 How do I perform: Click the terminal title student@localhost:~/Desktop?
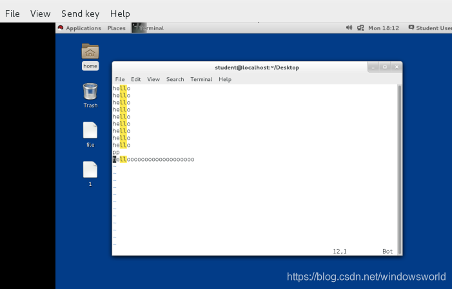[257, 68]
